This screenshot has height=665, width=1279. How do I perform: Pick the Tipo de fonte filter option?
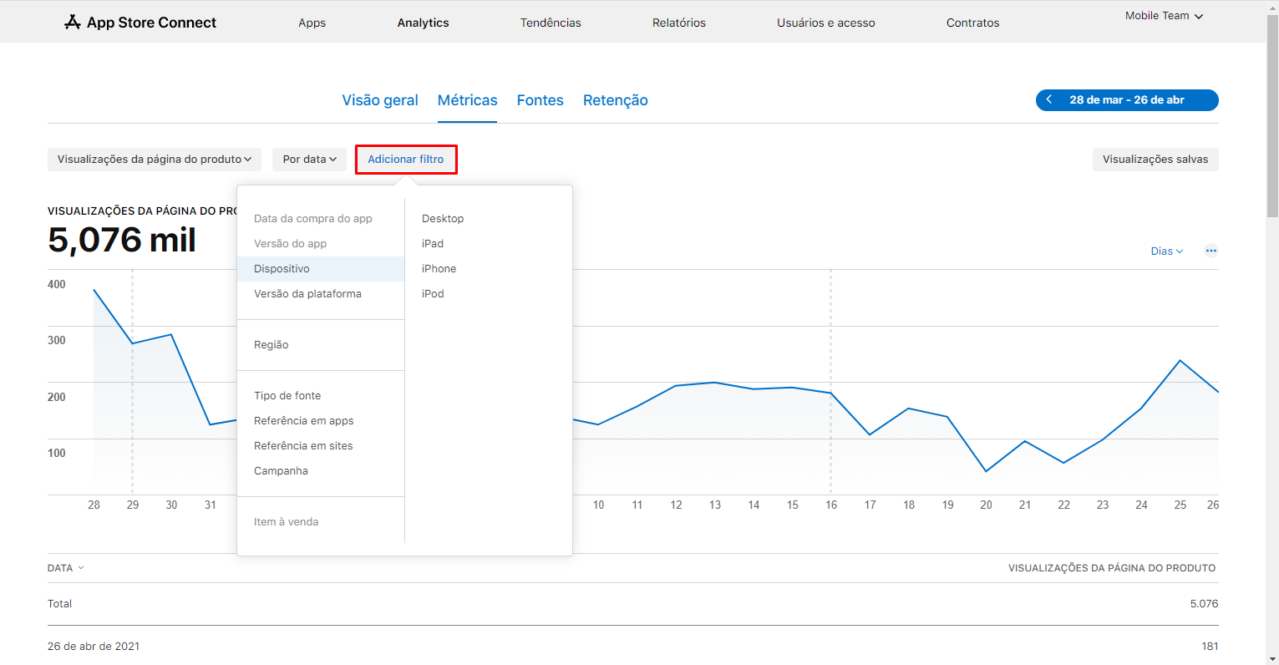[287, 396]
